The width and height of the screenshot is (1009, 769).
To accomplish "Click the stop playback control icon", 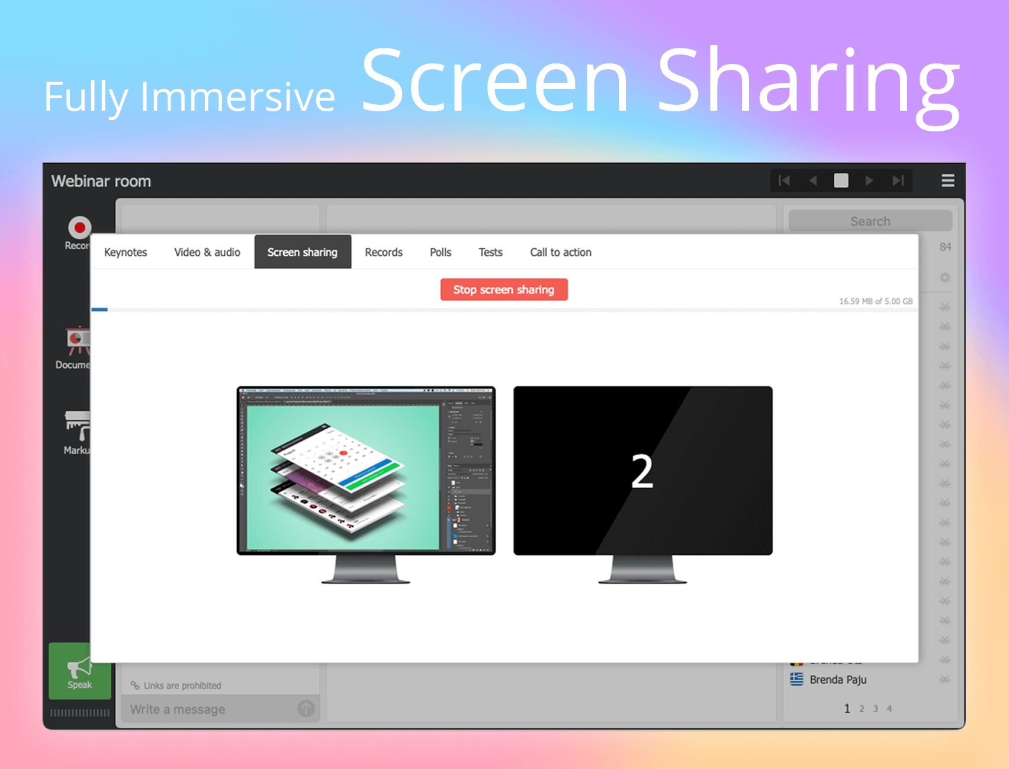I will coord(840,180).
